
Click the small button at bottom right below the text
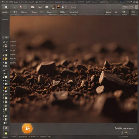(125, 132)
